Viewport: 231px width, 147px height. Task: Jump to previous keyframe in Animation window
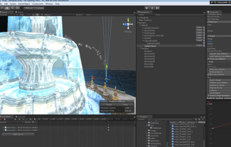[x=15, y=119]
